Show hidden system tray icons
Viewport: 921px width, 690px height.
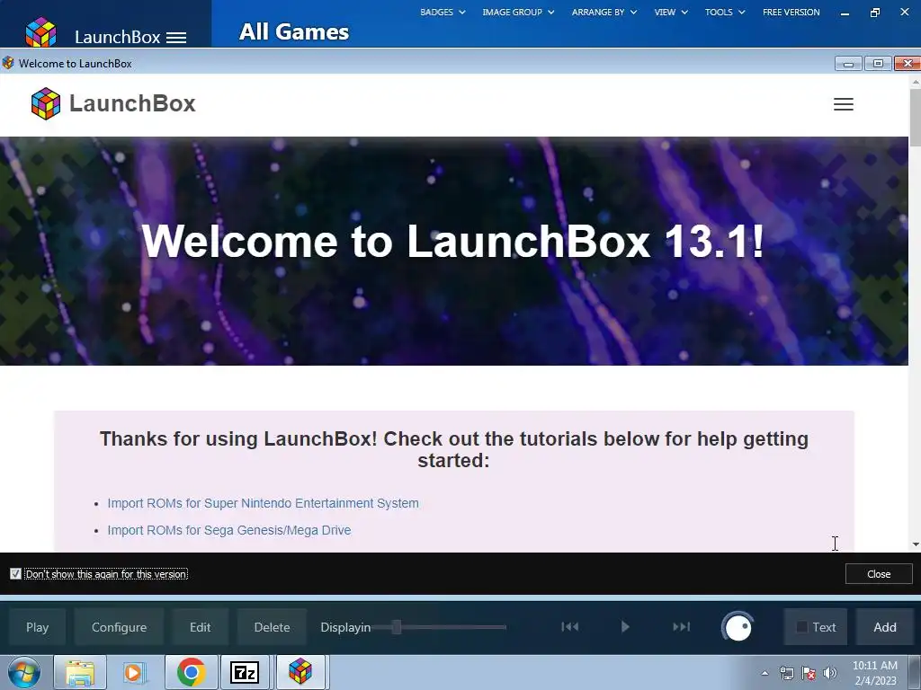point(765,673)
